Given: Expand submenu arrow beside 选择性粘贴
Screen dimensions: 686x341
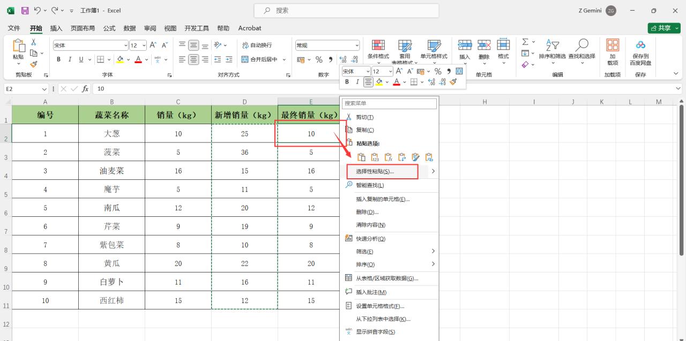Looking at the screenshot, I should click(x=433, y=171).
